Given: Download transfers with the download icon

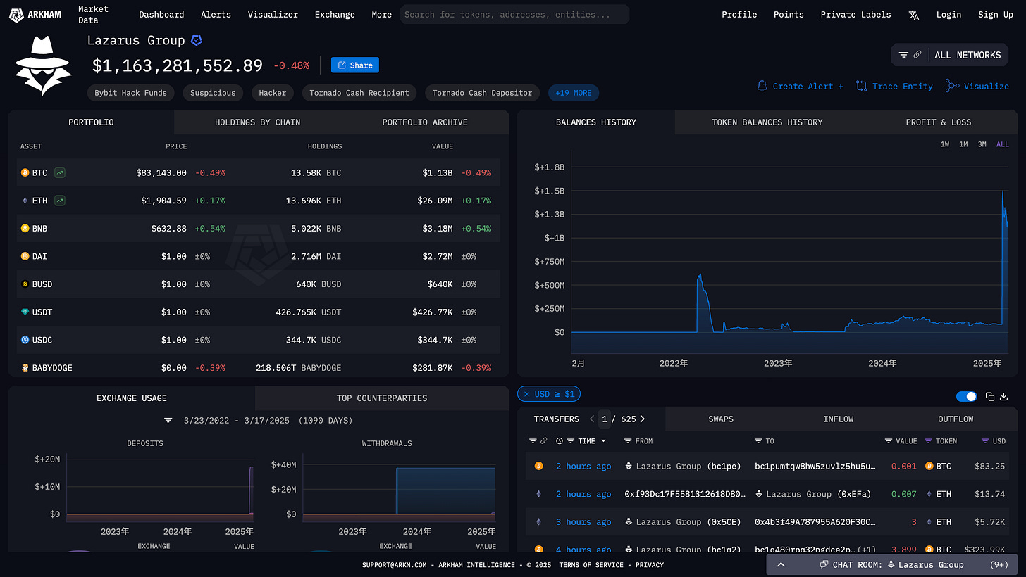Looking at the screenshot, I should pos(1004,397).
